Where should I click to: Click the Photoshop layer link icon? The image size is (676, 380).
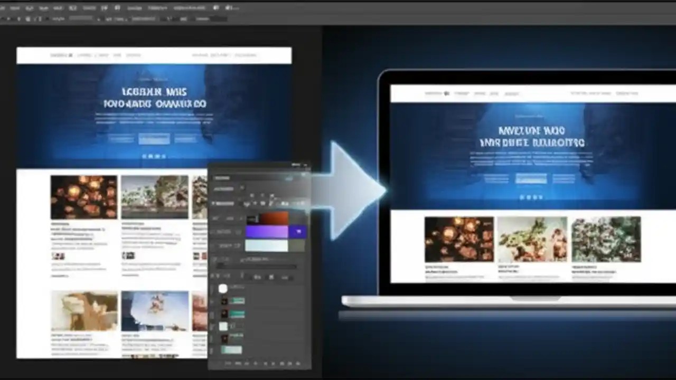pos(228,364)
